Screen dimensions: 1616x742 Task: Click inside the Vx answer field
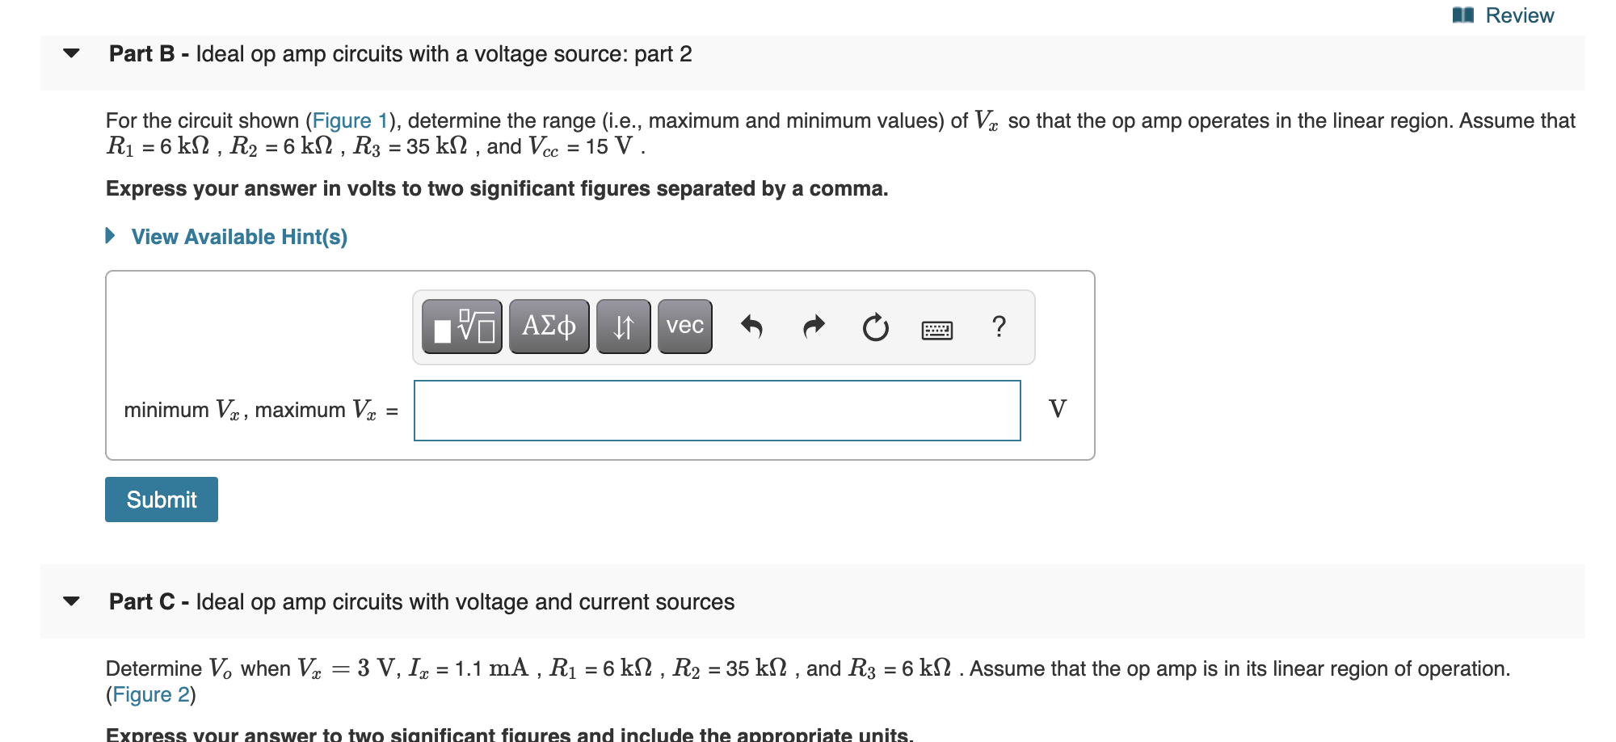[x=716, y=409]
